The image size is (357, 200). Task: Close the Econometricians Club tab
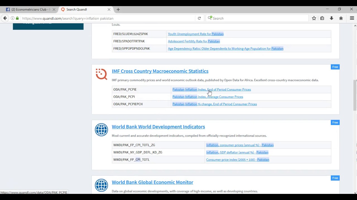click(x=54, y=9)
